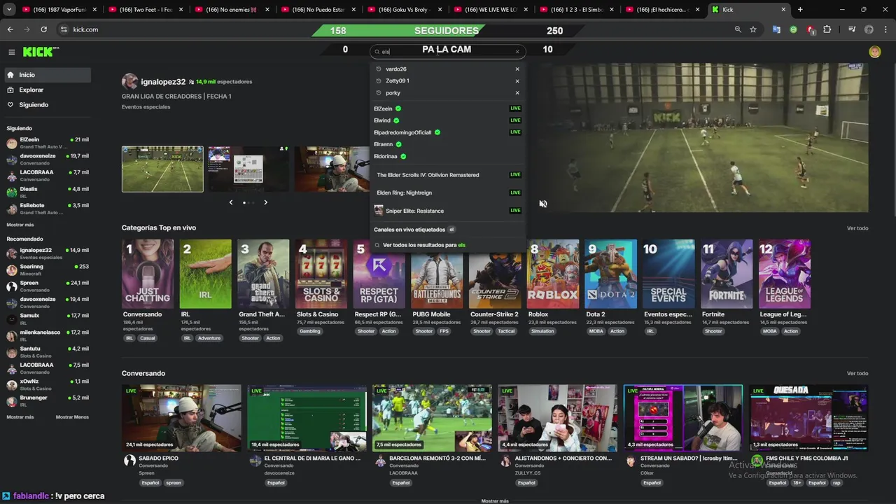Open the IRL category card

click(x=205, y=274)
